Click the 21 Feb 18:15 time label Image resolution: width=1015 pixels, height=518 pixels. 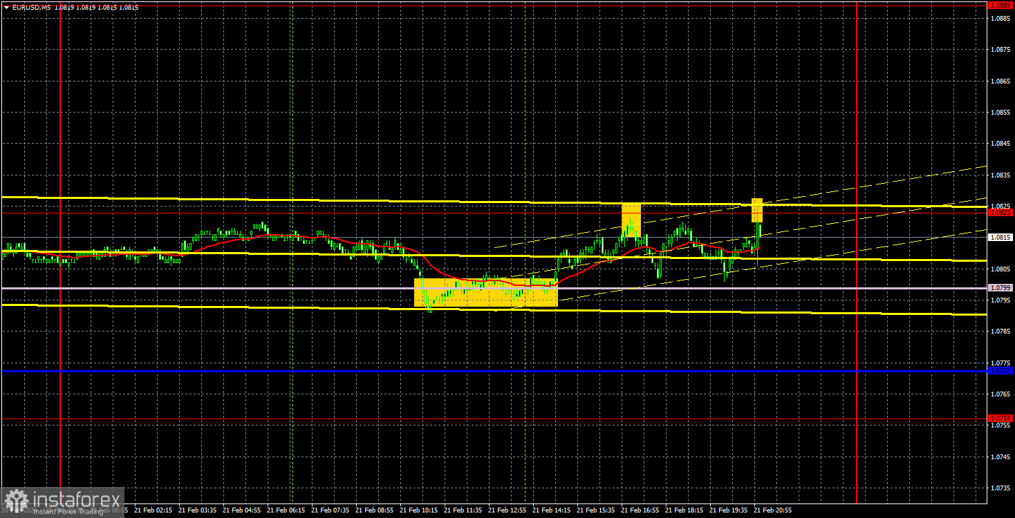(684, 510)
